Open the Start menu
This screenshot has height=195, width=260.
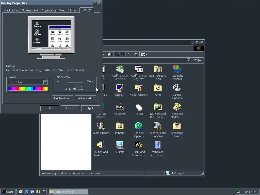(8, 192)
